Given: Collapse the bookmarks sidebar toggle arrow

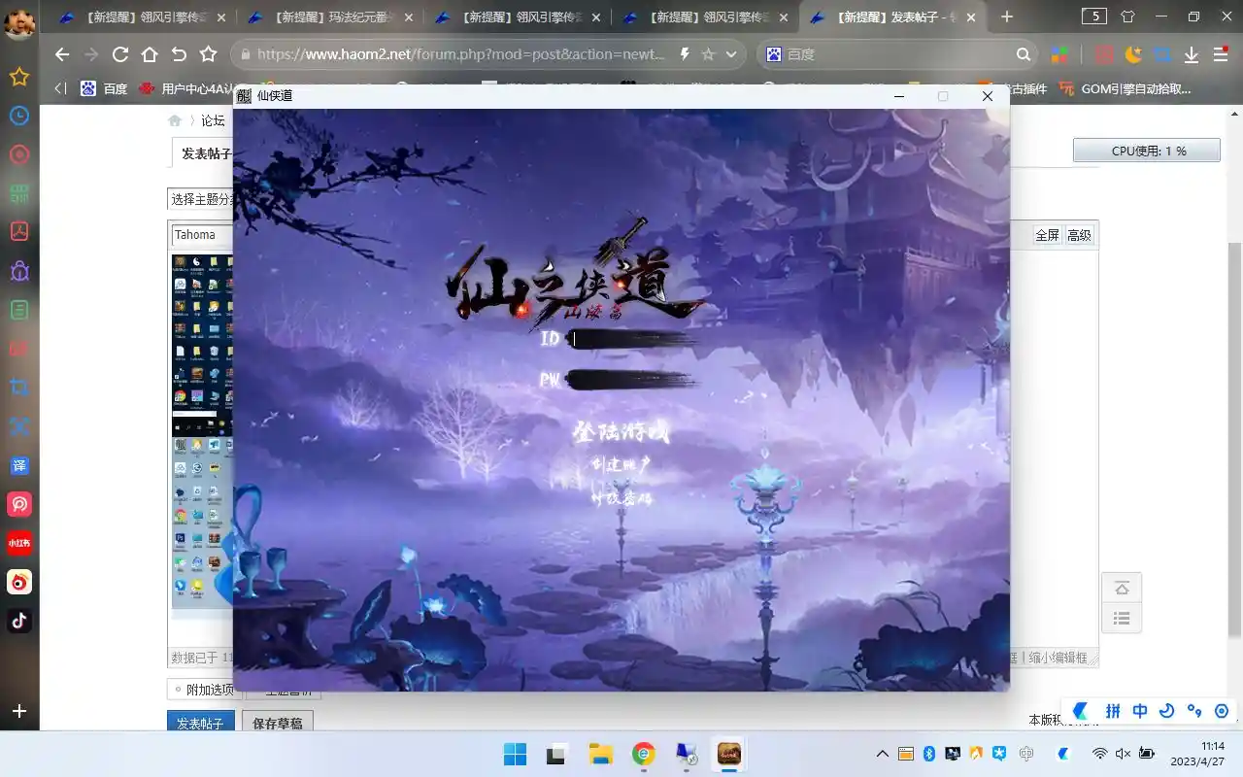Looking at the screenshot, I should click(x=60, y=88).
